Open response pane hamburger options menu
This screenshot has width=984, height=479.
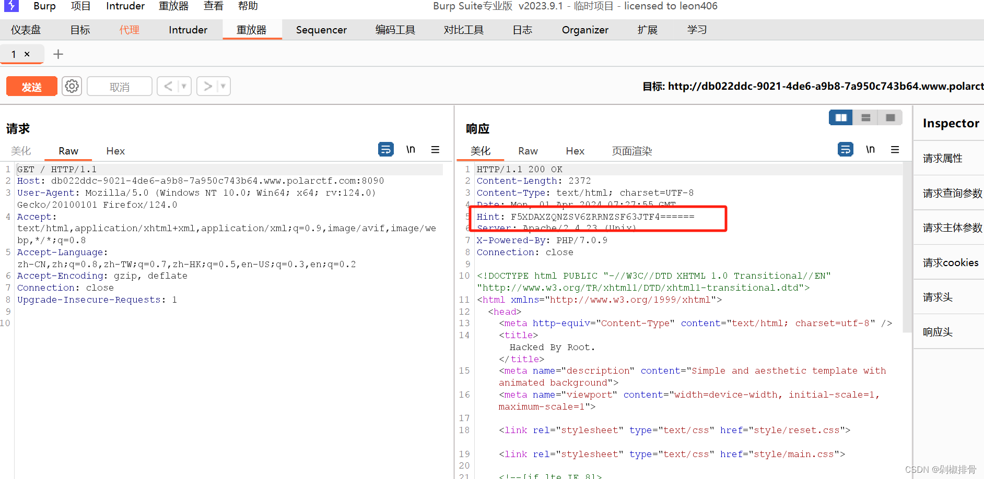[x=895, y=150]
